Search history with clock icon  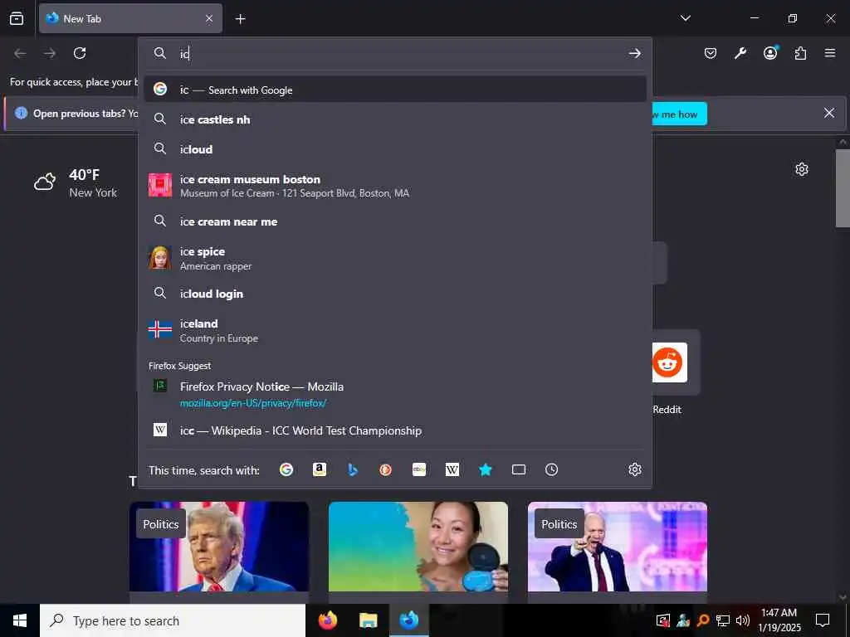click(x=551, y=469)
